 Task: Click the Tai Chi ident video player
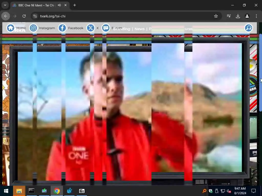click(130, 112)
